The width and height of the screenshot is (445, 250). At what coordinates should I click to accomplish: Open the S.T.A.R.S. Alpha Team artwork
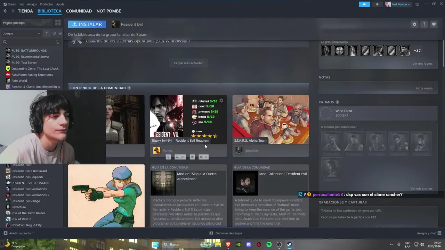[270, 119]
